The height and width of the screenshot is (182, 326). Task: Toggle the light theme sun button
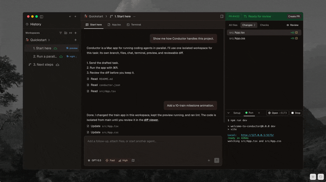313,177
